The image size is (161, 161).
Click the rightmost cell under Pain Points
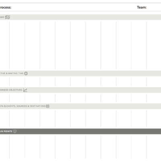point(154,147)
